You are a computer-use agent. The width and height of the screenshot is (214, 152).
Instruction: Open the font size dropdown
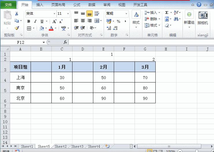click(68, 14)
